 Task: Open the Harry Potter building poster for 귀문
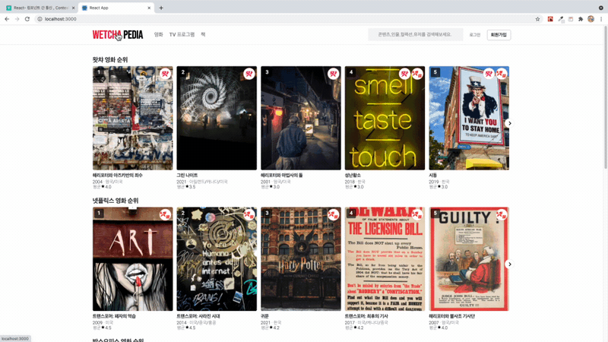coord(301,258)
